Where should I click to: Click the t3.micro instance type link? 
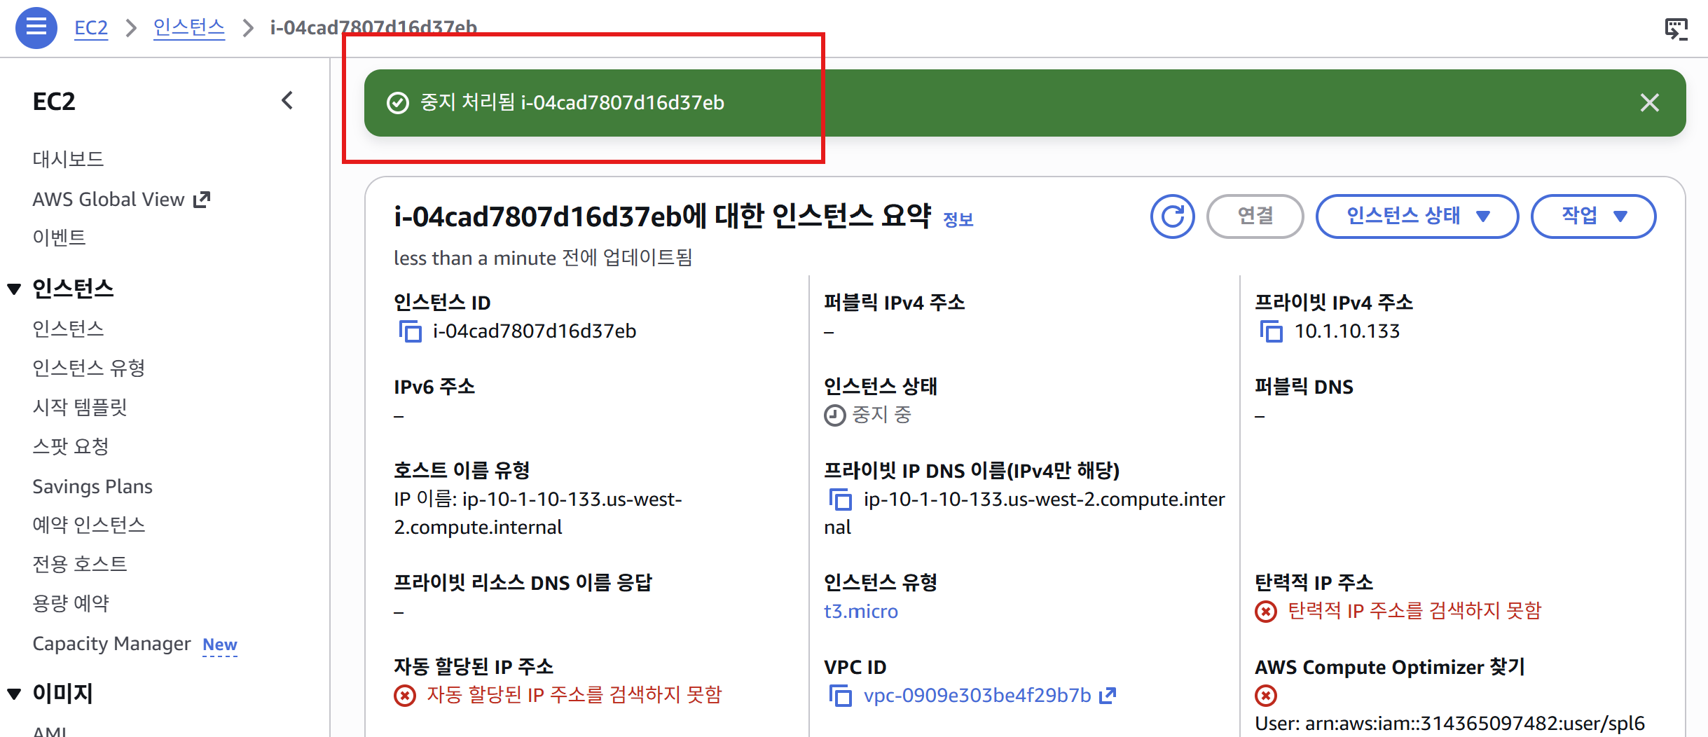(x=861, y=611)
